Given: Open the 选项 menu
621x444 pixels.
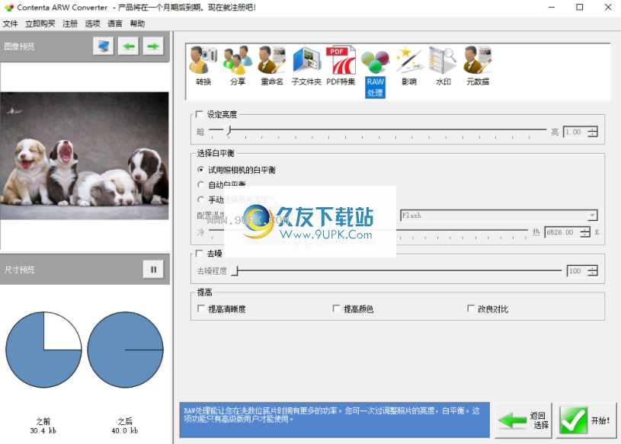Looking at the screenshot, I should pyautogui.click(x=93, y=24).
